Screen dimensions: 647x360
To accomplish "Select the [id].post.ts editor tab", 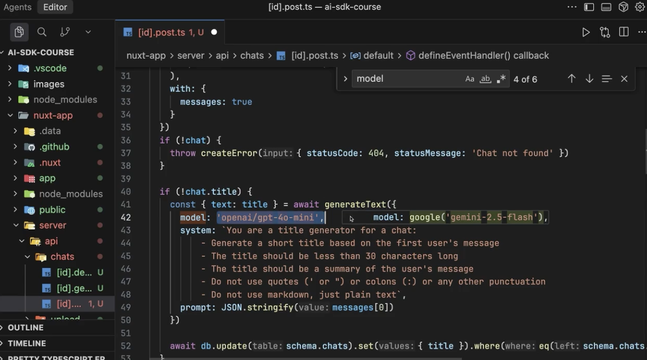I will pyautogui.click(x=171, y=32).
